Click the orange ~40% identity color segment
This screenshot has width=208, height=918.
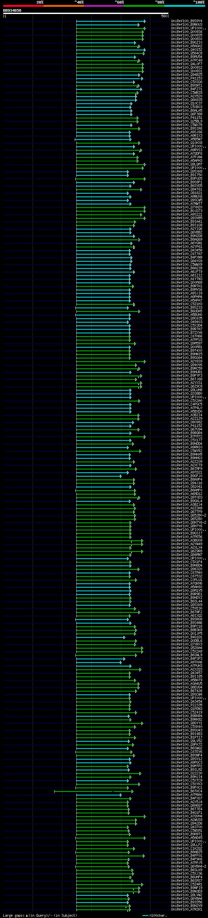pos(64,6)
